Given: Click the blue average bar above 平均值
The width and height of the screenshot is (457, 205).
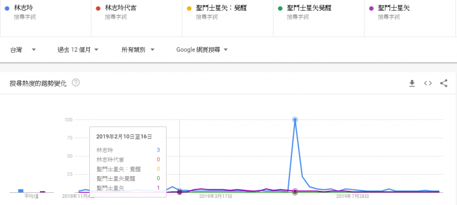Looking at the screenshot, I should pos(21,191).
